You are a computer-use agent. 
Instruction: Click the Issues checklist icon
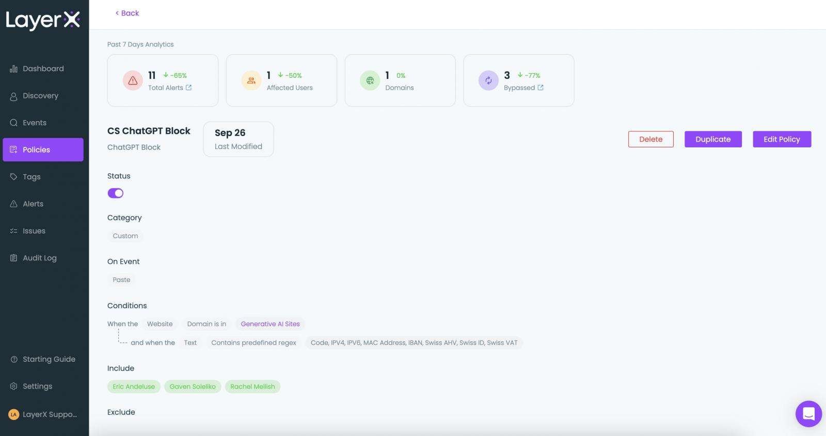click(x=13, y=231)
